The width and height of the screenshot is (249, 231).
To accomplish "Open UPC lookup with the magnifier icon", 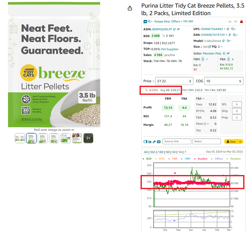I will (233, 29).
